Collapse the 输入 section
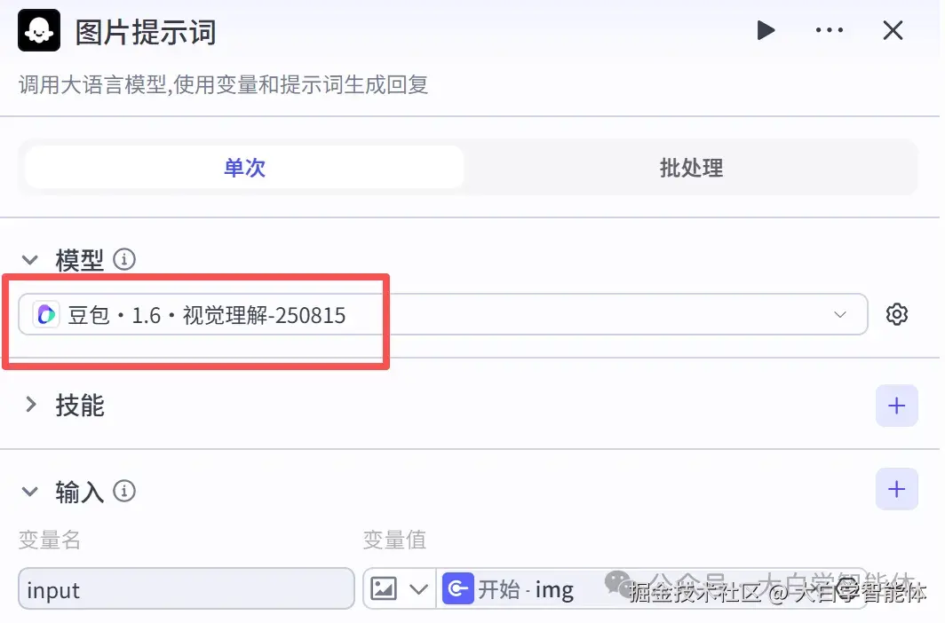This screenshot has height=623, width=945. (x=29, y=491)
